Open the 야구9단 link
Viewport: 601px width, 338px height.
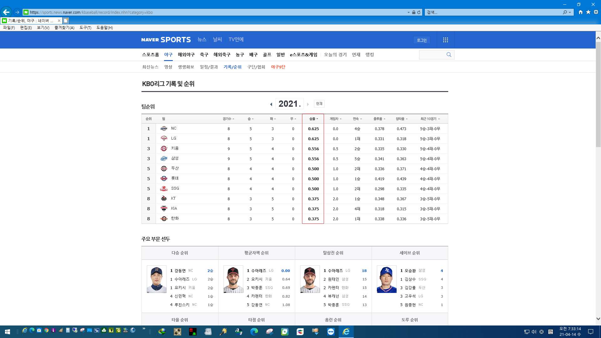tap(278, 67)
